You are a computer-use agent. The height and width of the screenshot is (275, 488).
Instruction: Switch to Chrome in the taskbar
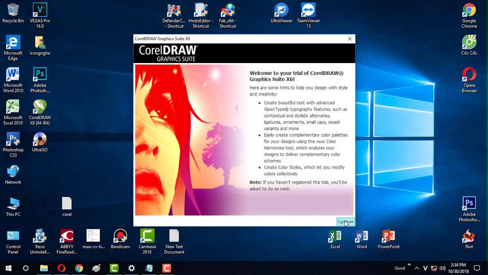pos(79,268)
